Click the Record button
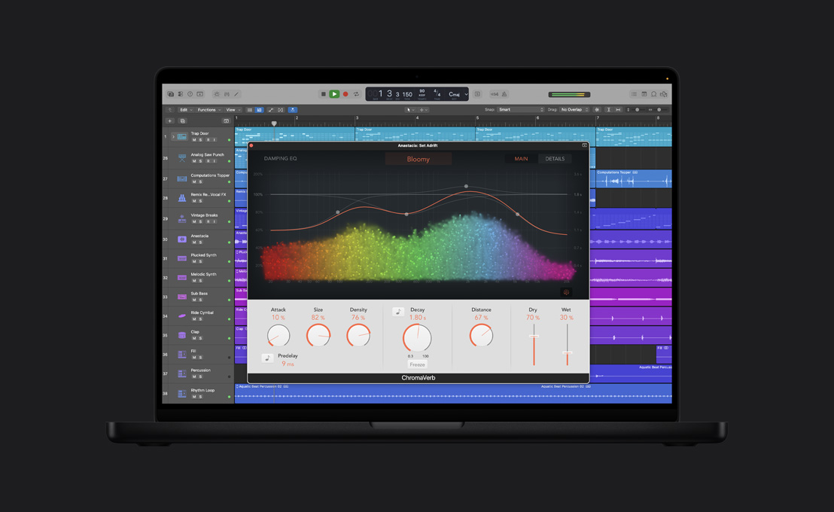Image resolution: width=834 pixels, height=512 pixels. [345, 93]
